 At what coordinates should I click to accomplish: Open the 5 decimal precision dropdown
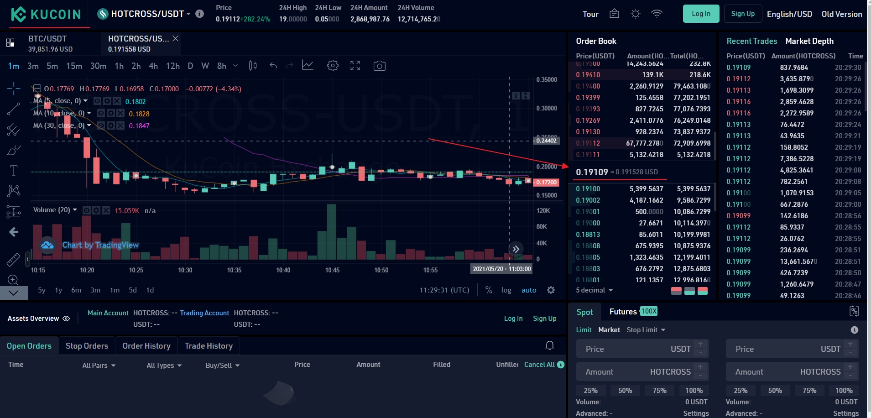click(x=594, y=290)
